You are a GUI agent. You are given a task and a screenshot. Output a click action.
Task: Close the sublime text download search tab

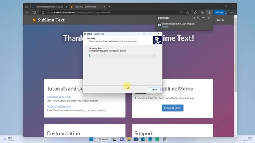point(66,7)
